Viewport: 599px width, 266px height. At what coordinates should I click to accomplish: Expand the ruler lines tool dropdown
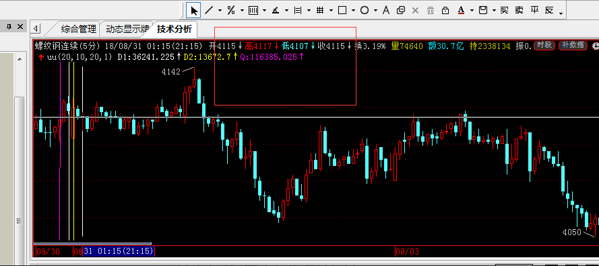pyautogui.click(x=309, y=11)
